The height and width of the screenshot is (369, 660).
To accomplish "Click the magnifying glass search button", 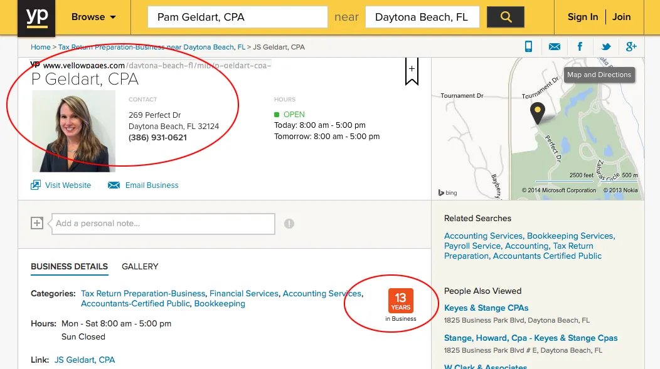I will [506, 18].
